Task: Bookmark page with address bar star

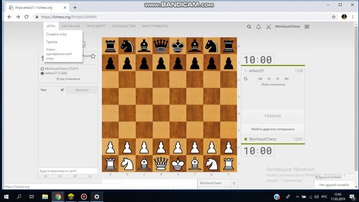Action: pyautogui.click(x=334, y=17)
